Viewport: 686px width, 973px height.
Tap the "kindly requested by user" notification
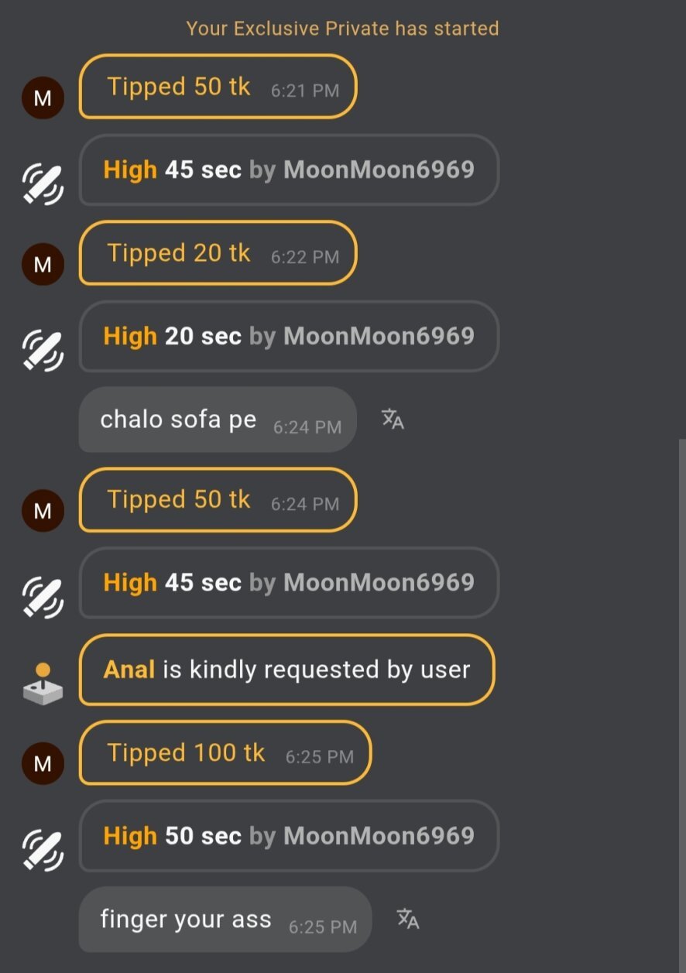point(286,670)
